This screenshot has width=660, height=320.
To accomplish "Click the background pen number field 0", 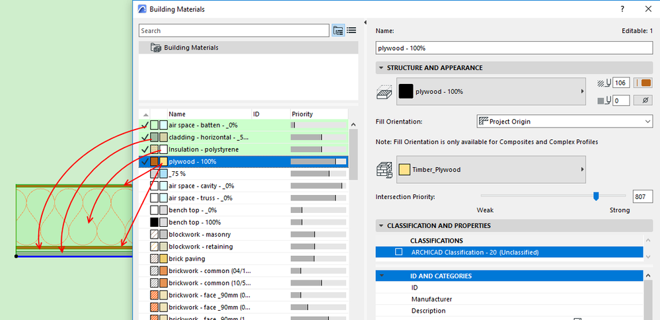I will (621, 100).
